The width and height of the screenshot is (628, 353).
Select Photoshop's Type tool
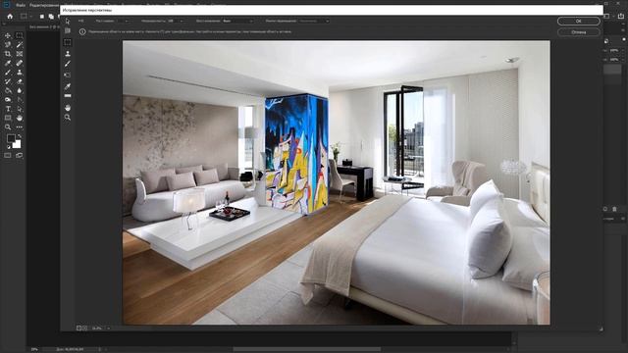pos(8,109)
